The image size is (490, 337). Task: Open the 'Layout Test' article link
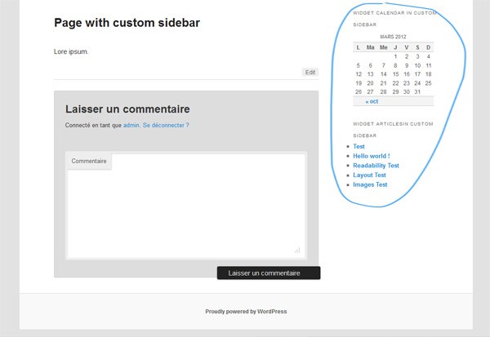[x=369, y=175]
